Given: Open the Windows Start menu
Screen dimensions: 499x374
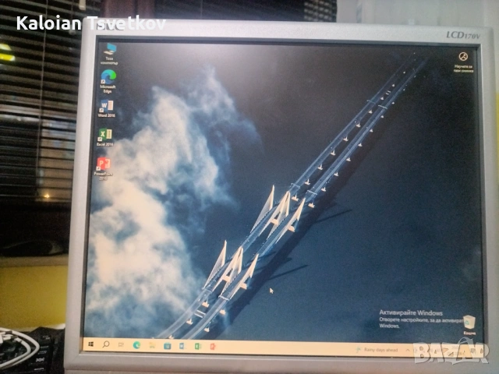Looking at the screenshot, I should tap(90, 344).
